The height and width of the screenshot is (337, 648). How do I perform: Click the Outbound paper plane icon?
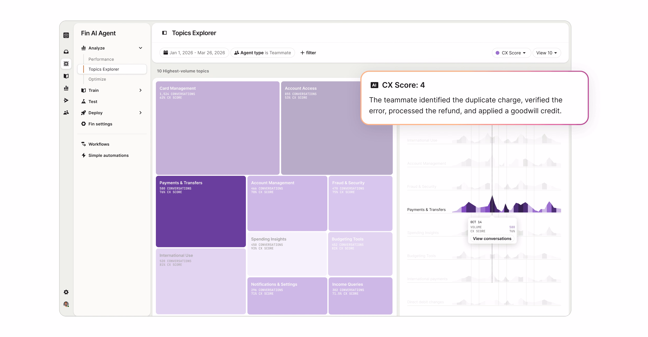(x=66, y=100)
